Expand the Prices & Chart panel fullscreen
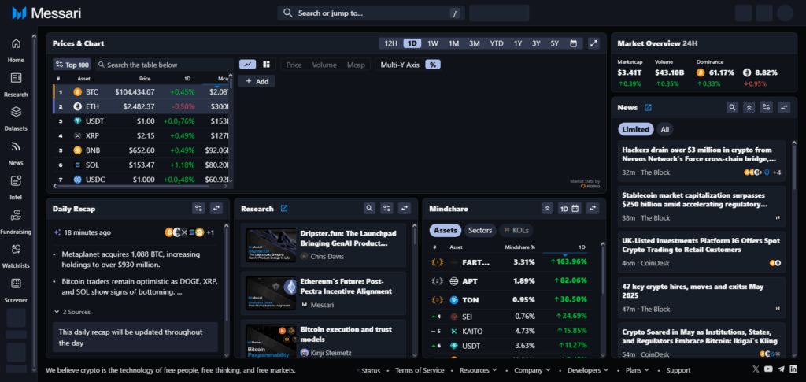The width and height of the screenshot is (806, 382). [594, 43]
